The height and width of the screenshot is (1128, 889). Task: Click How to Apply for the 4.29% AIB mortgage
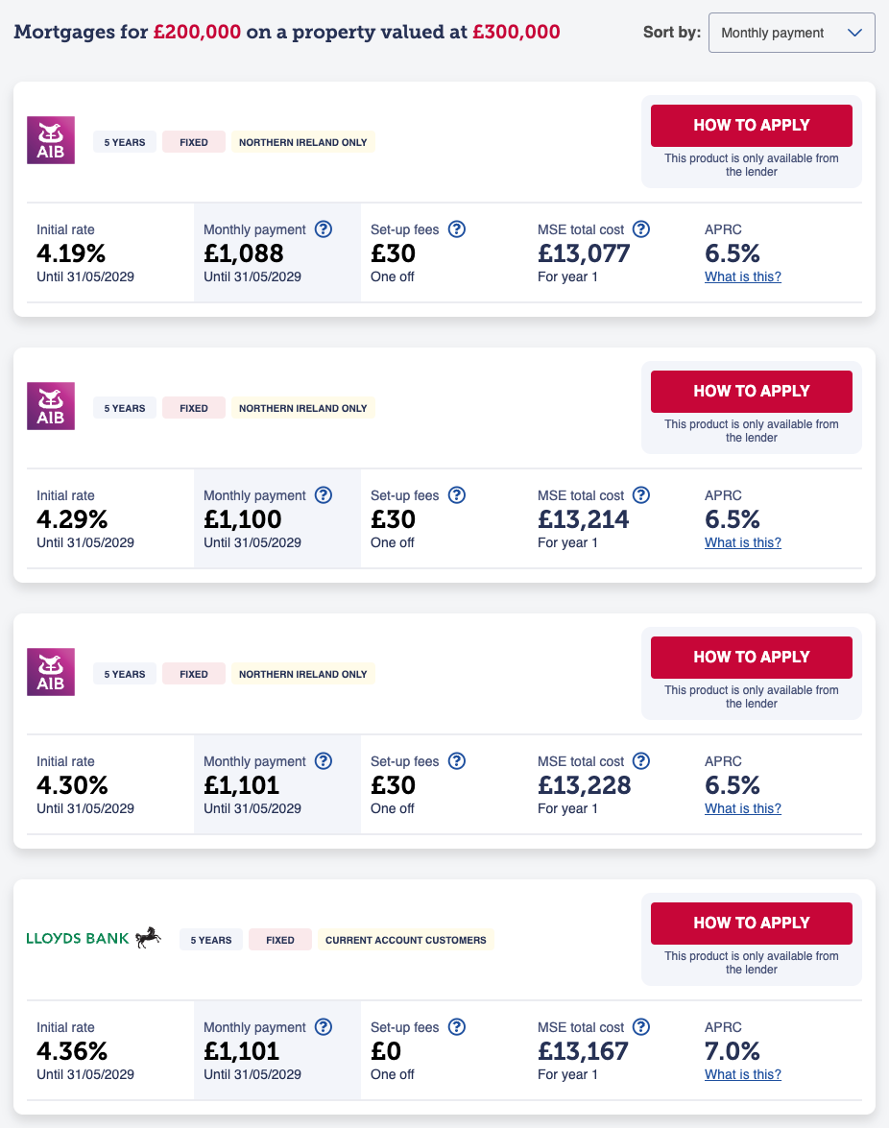[x=751, y=391]
